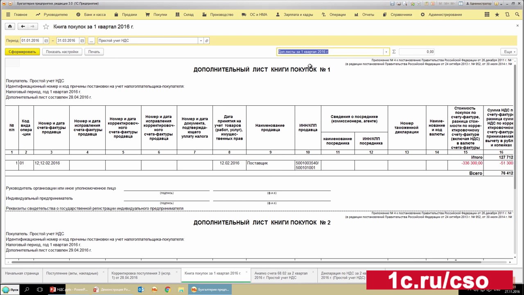This screenshot has height=295, width=524.
Task: Expand the small arrow next to info icon
Action: tap(501, 4)
